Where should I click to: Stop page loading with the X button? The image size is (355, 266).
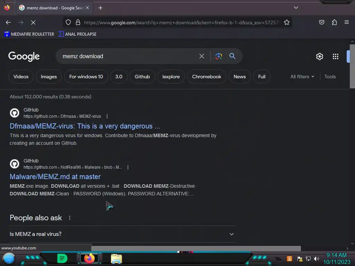pos(33,23)
